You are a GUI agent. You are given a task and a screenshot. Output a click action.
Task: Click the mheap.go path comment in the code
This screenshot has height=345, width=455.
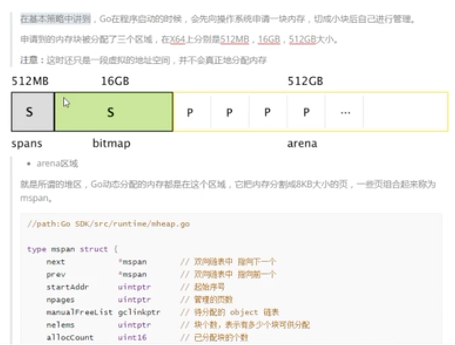pyautogui.click(x=108, y=224)
